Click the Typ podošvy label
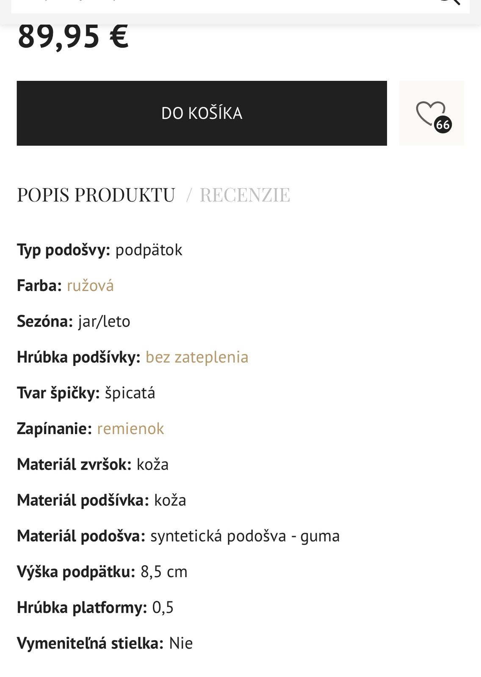 click(x=63, y=250)
